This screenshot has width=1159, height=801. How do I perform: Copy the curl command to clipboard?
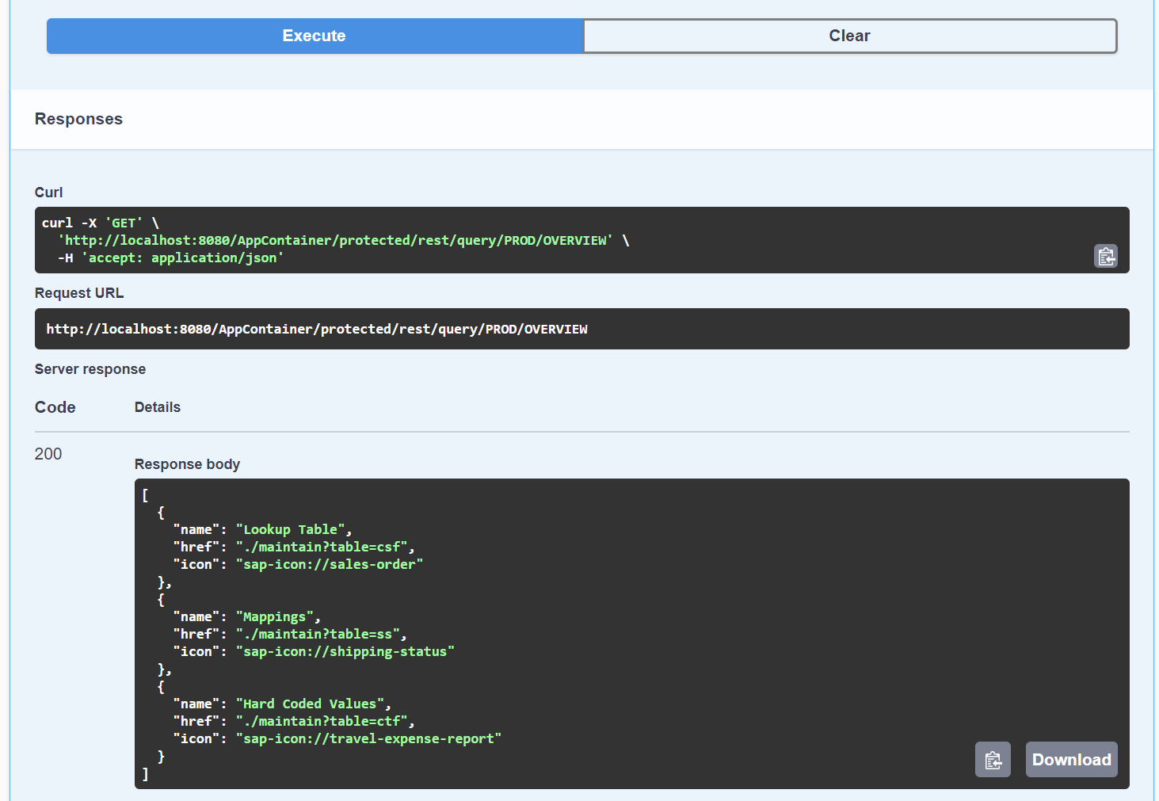click(1106, 256)
